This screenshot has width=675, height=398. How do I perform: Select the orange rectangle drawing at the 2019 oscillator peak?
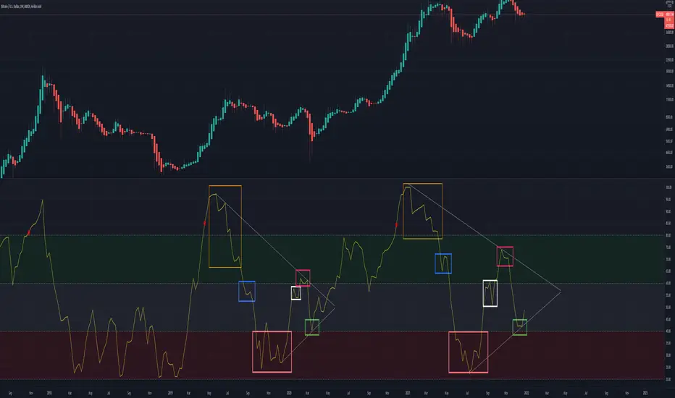(x=225, y=226)
